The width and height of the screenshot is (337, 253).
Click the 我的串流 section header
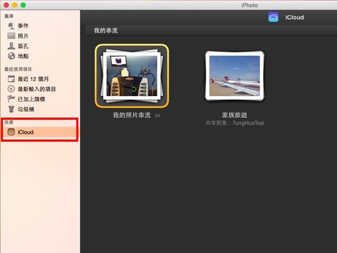pyautogui.click(x=106, y=30)
